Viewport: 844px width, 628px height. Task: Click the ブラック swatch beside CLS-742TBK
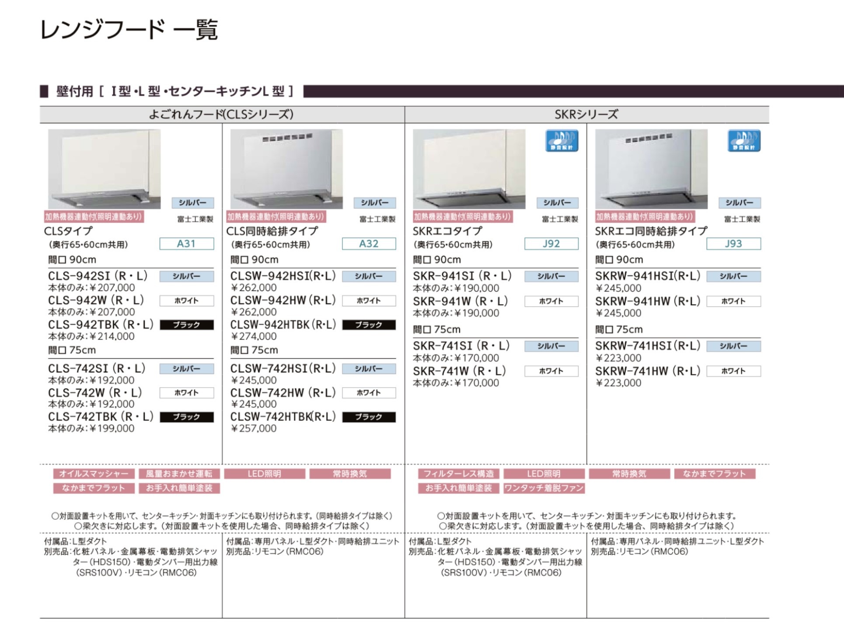pos(187,417)
